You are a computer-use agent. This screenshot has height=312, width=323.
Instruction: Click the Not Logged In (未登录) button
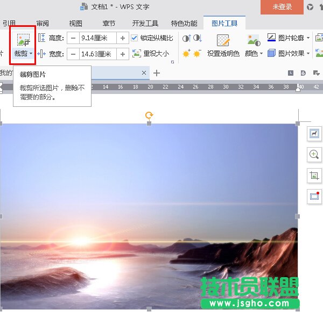click(x=282, y=7)
